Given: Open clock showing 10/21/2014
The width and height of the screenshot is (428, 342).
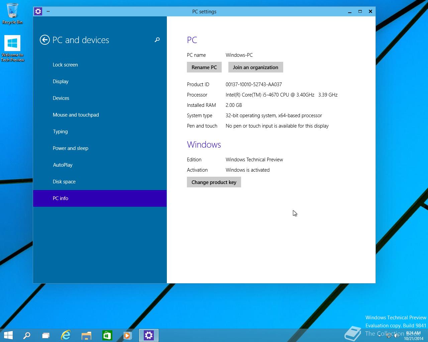Looking at the screenshot, I should (413, 336).
